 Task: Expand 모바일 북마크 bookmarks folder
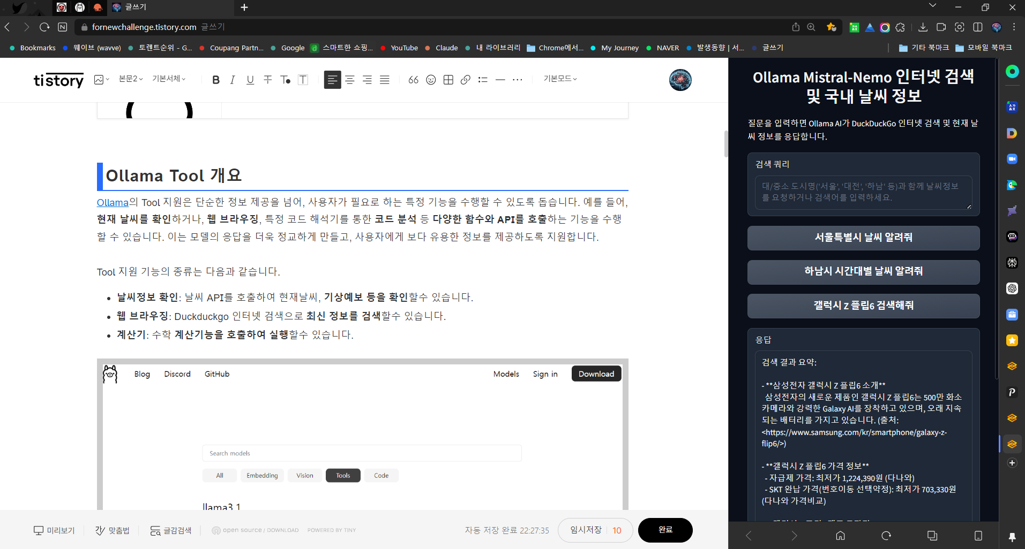click(x=984, y=48)
